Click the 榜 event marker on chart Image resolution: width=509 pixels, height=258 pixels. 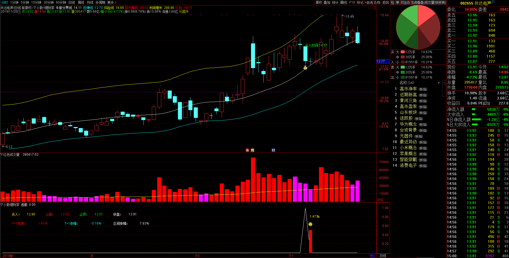pos(252,150)
